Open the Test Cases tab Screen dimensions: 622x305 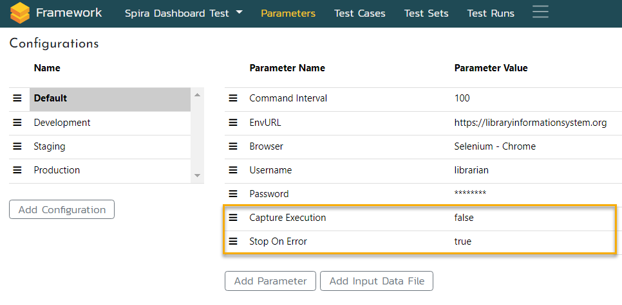click(359, 13)
